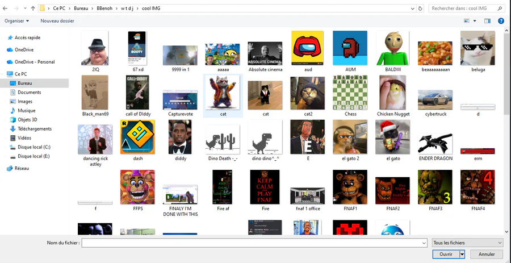Click the Nouveau dossier button
This screenshot has height=263, width=511.
57,21
